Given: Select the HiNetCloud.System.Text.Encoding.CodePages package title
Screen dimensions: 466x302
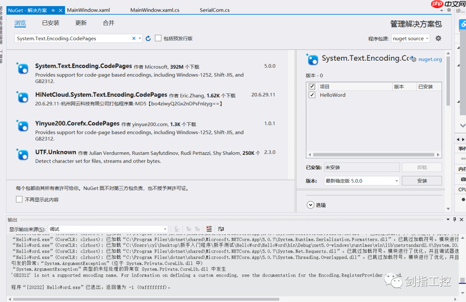Looking at the screenshot, I should click(x=101, y=95).
